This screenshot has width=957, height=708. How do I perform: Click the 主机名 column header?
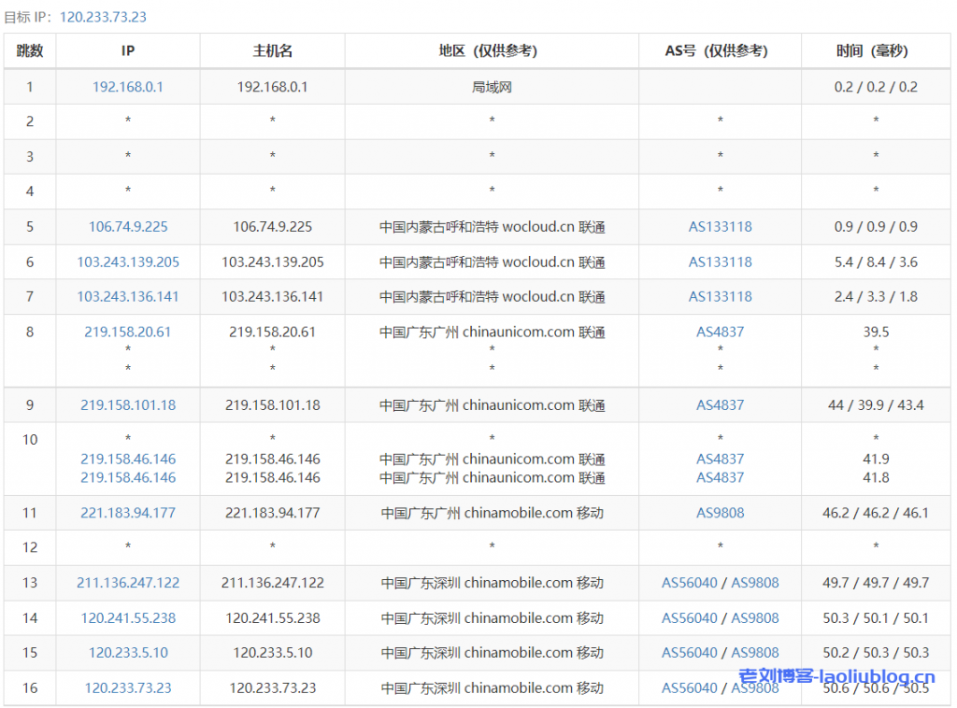(272, 51)
